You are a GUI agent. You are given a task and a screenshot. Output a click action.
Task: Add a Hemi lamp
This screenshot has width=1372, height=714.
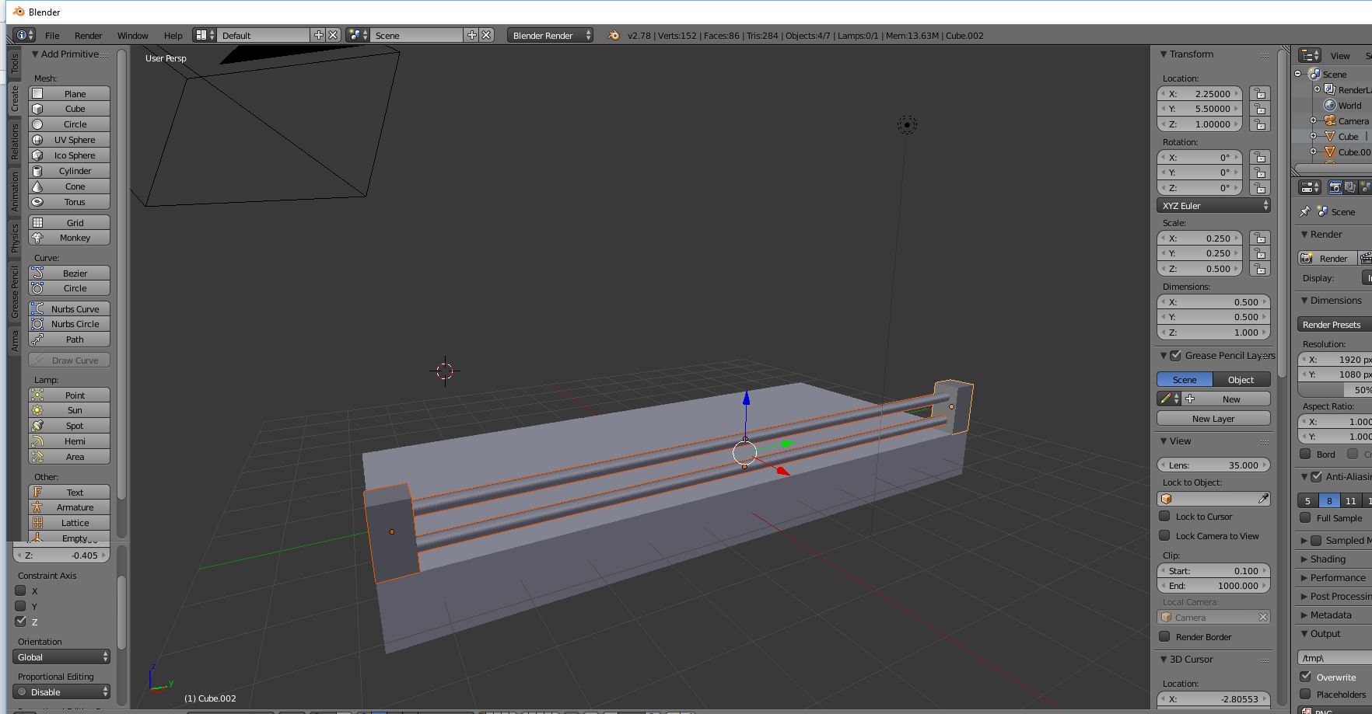69,441
